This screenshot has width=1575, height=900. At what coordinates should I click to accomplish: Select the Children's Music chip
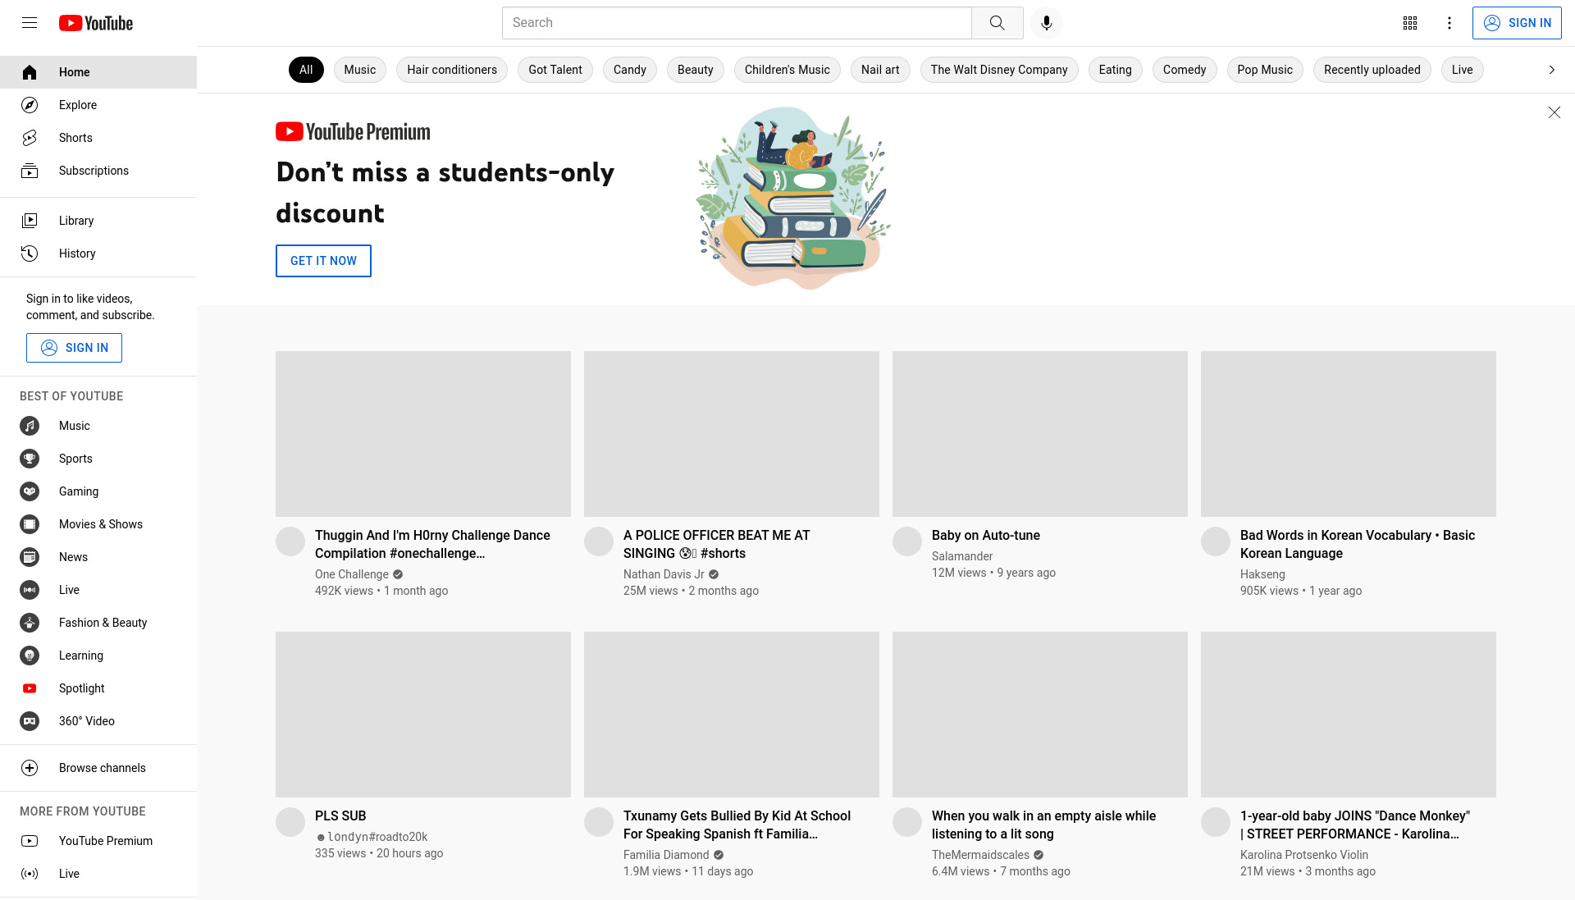tap(787, 70)
